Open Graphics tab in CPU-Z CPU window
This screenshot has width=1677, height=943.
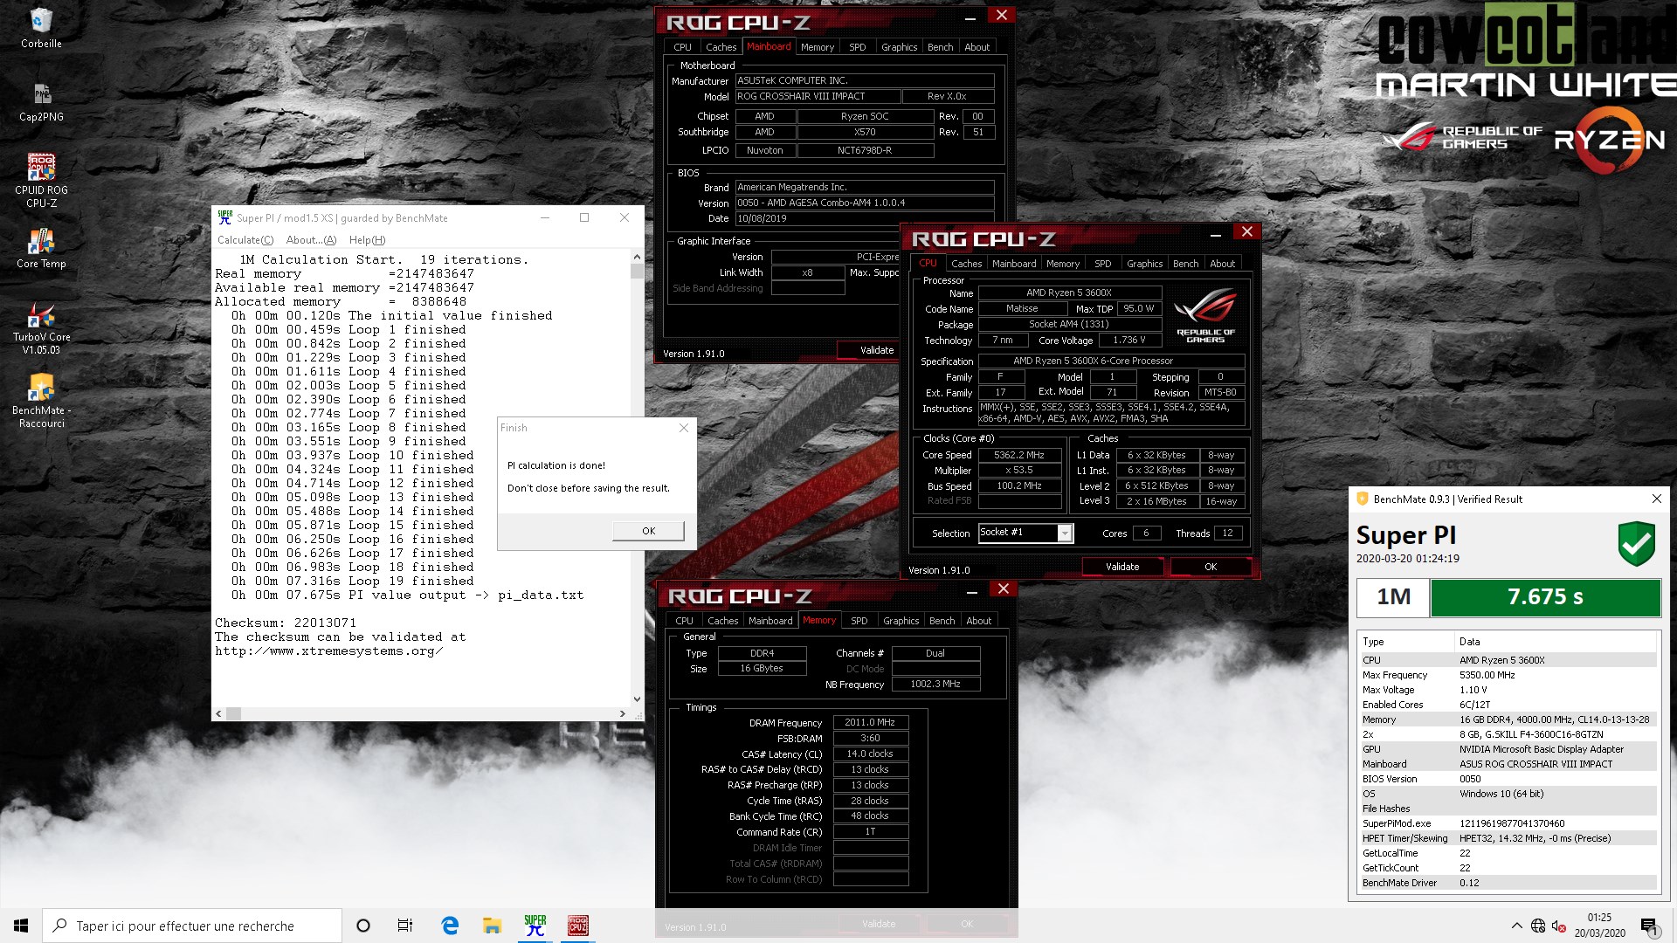pyautogui.click(x=1144, y=264)
